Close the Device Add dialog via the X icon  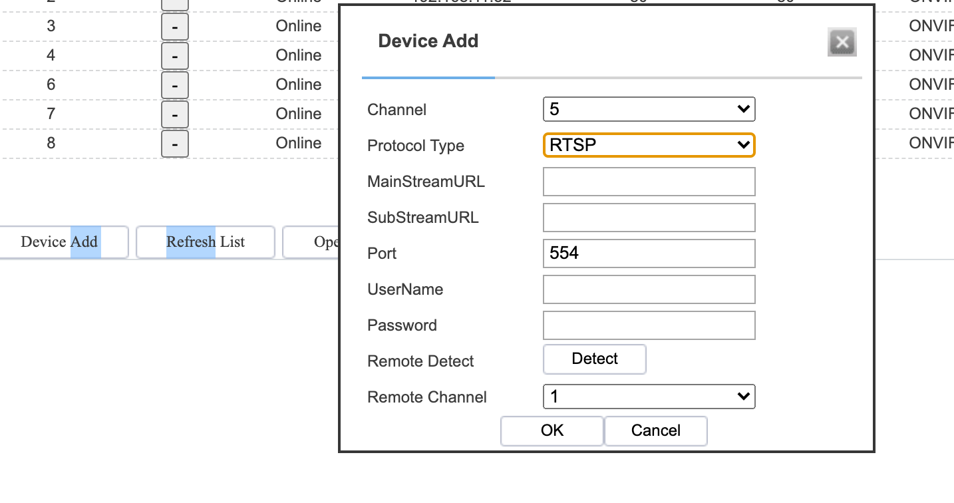click(842, 42)
